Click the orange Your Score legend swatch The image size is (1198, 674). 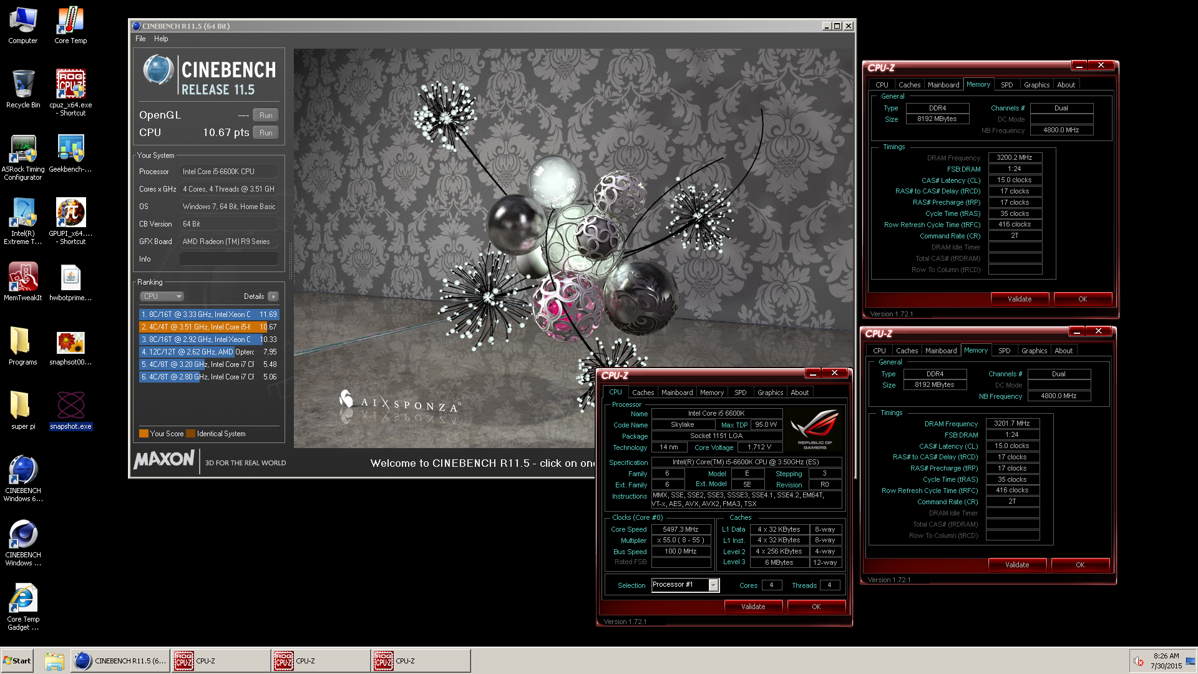(x=144, y=434)
